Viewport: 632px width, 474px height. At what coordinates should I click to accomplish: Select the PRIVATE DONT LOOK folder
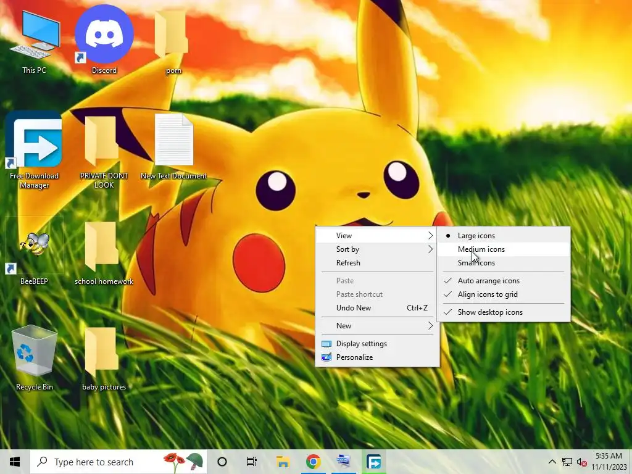[x=104, y=152]
